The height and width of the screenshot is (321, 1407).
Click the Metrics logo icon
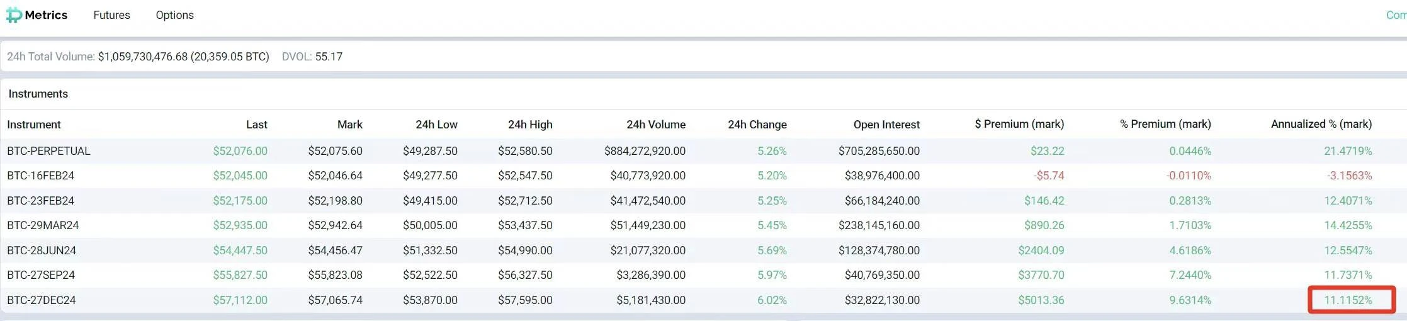point(14,15)
